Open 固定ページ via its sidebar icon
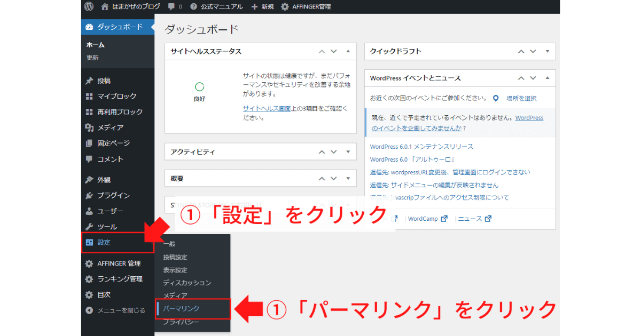Viewport: 641px width, 336px height. pyautogui.click(x=90, y=143)
